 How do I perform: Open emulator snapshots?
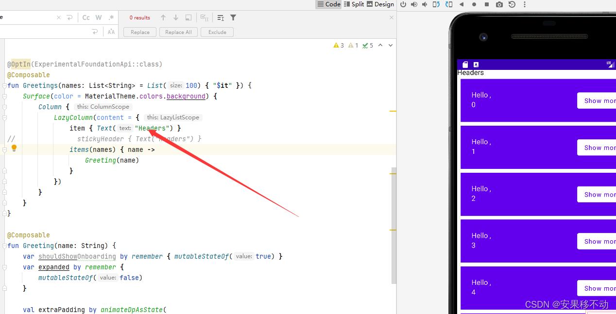[x=512, y=4]
